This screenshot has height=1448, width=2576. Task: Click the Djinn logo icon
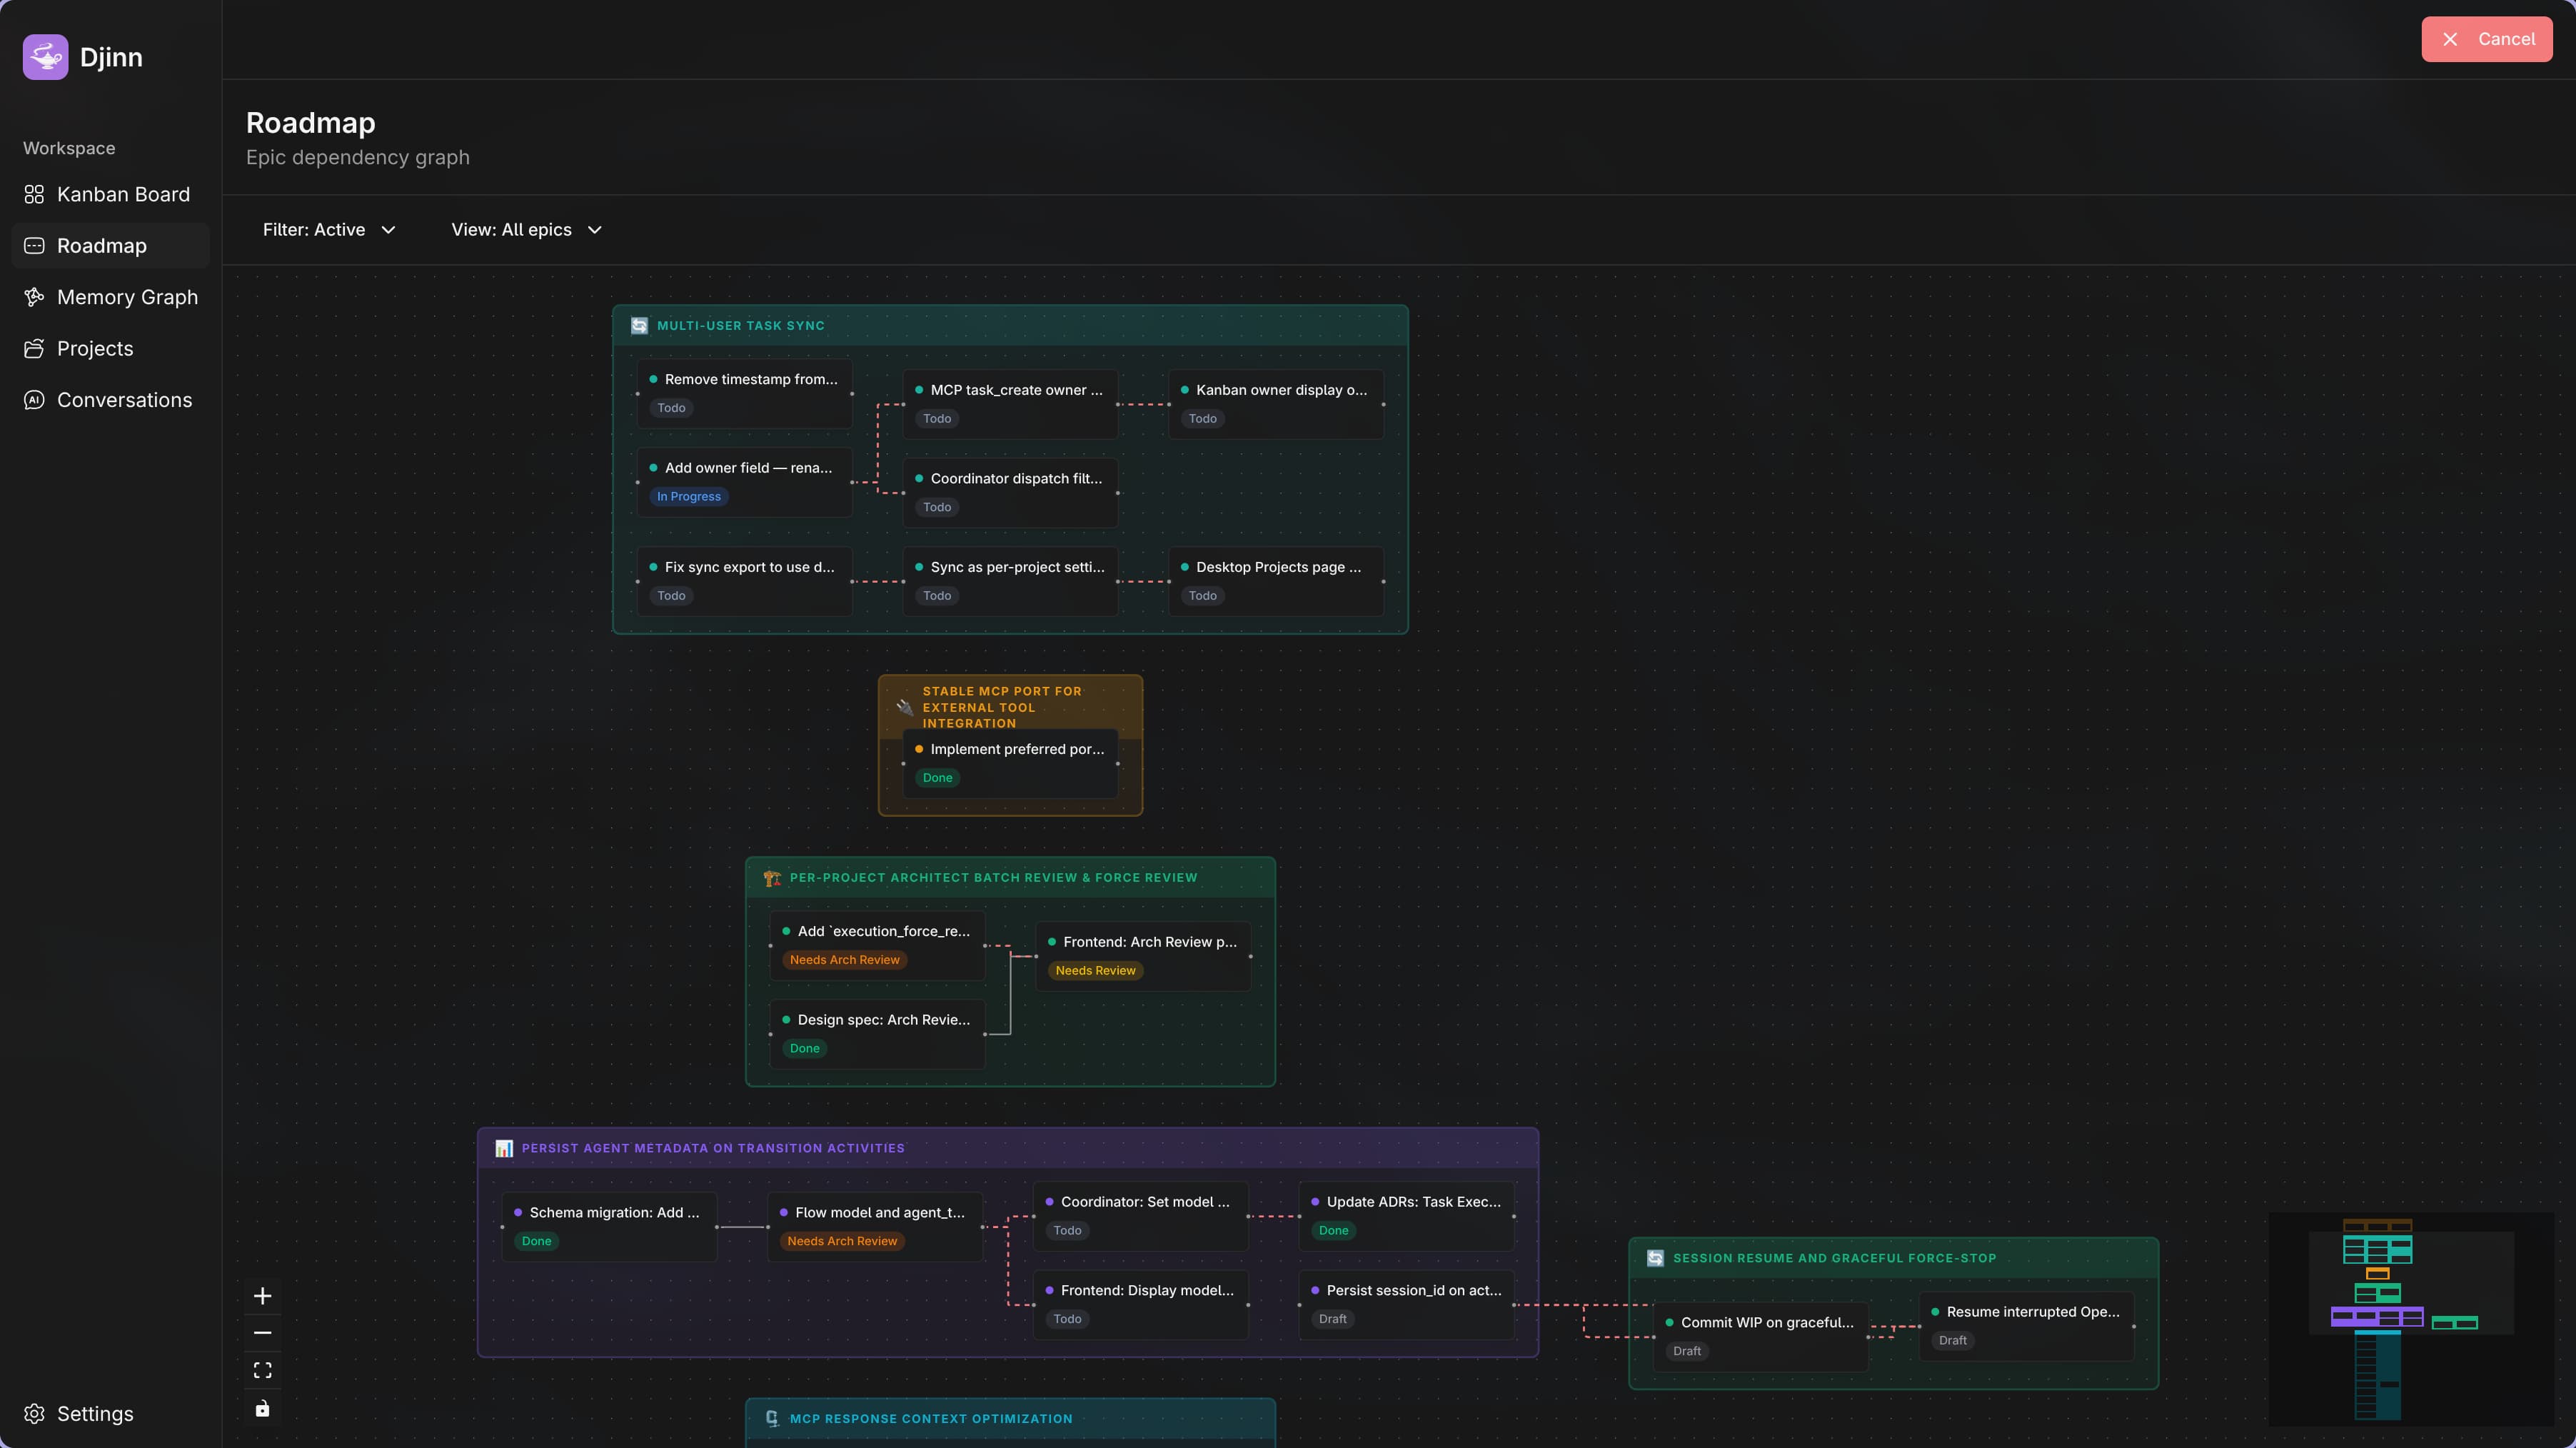44,57
